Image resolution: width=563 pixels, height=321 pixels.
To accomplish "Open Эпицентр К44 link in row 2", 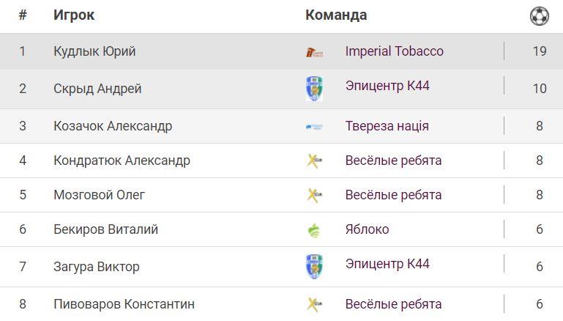I will coord(387,86).
